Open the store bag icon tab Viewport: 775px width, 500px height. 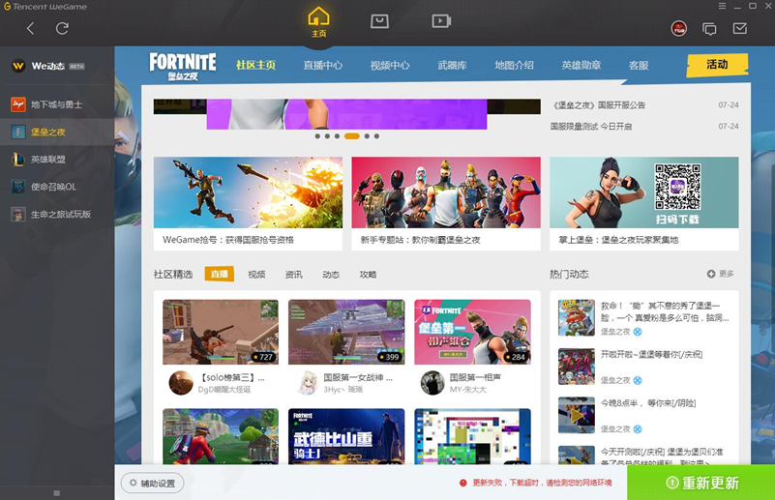click(x=379, y=20)
